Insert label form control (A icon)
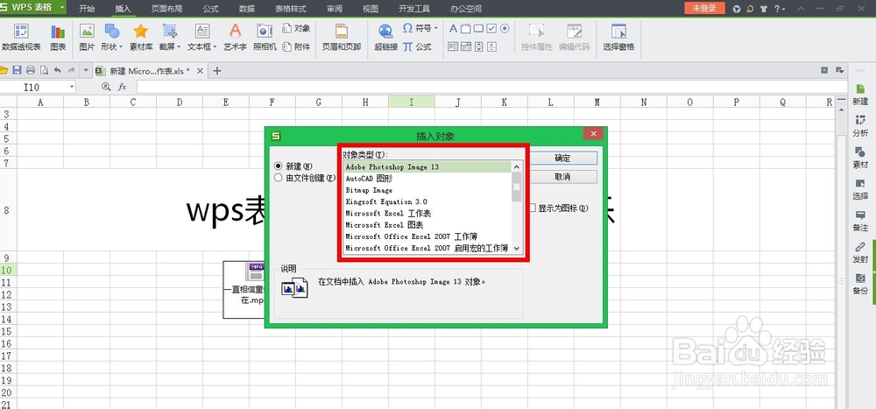876x409 pixels. pos(453,29)
